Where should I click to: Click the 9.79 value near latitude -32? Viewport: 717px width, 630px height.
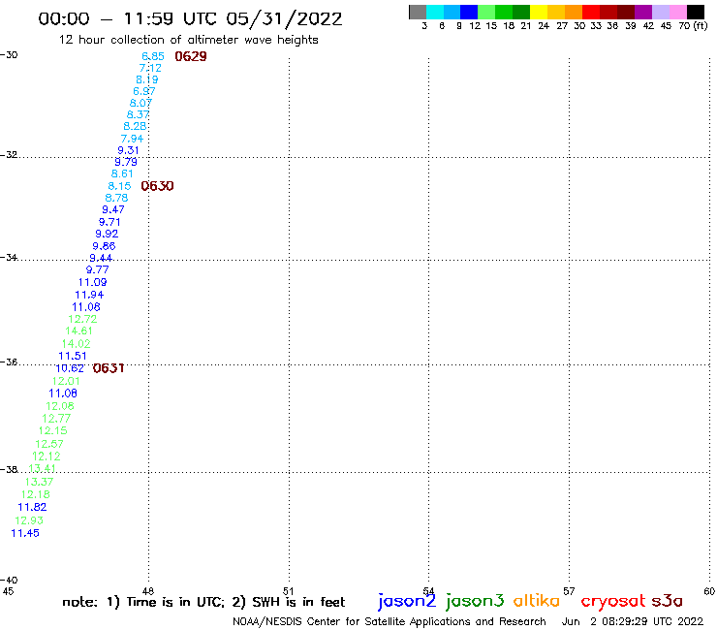[x=125, y=162]
